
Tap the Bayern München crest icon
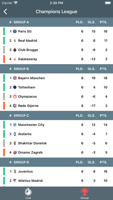pyautogui.click(x=15, y=78)
